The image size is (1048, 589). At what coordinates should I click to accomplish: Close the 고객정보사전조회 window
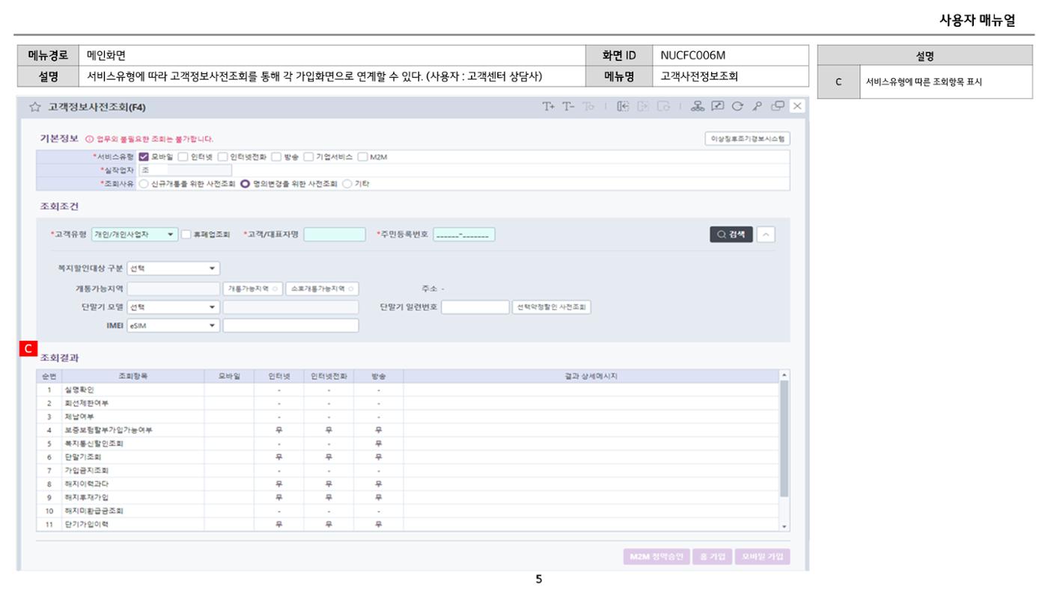[x=797, y=107]
